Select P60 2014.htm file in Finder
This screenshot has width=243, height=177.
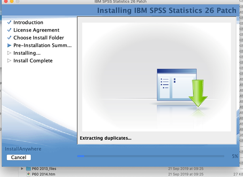pyautogui.click(x=44, y=174)
